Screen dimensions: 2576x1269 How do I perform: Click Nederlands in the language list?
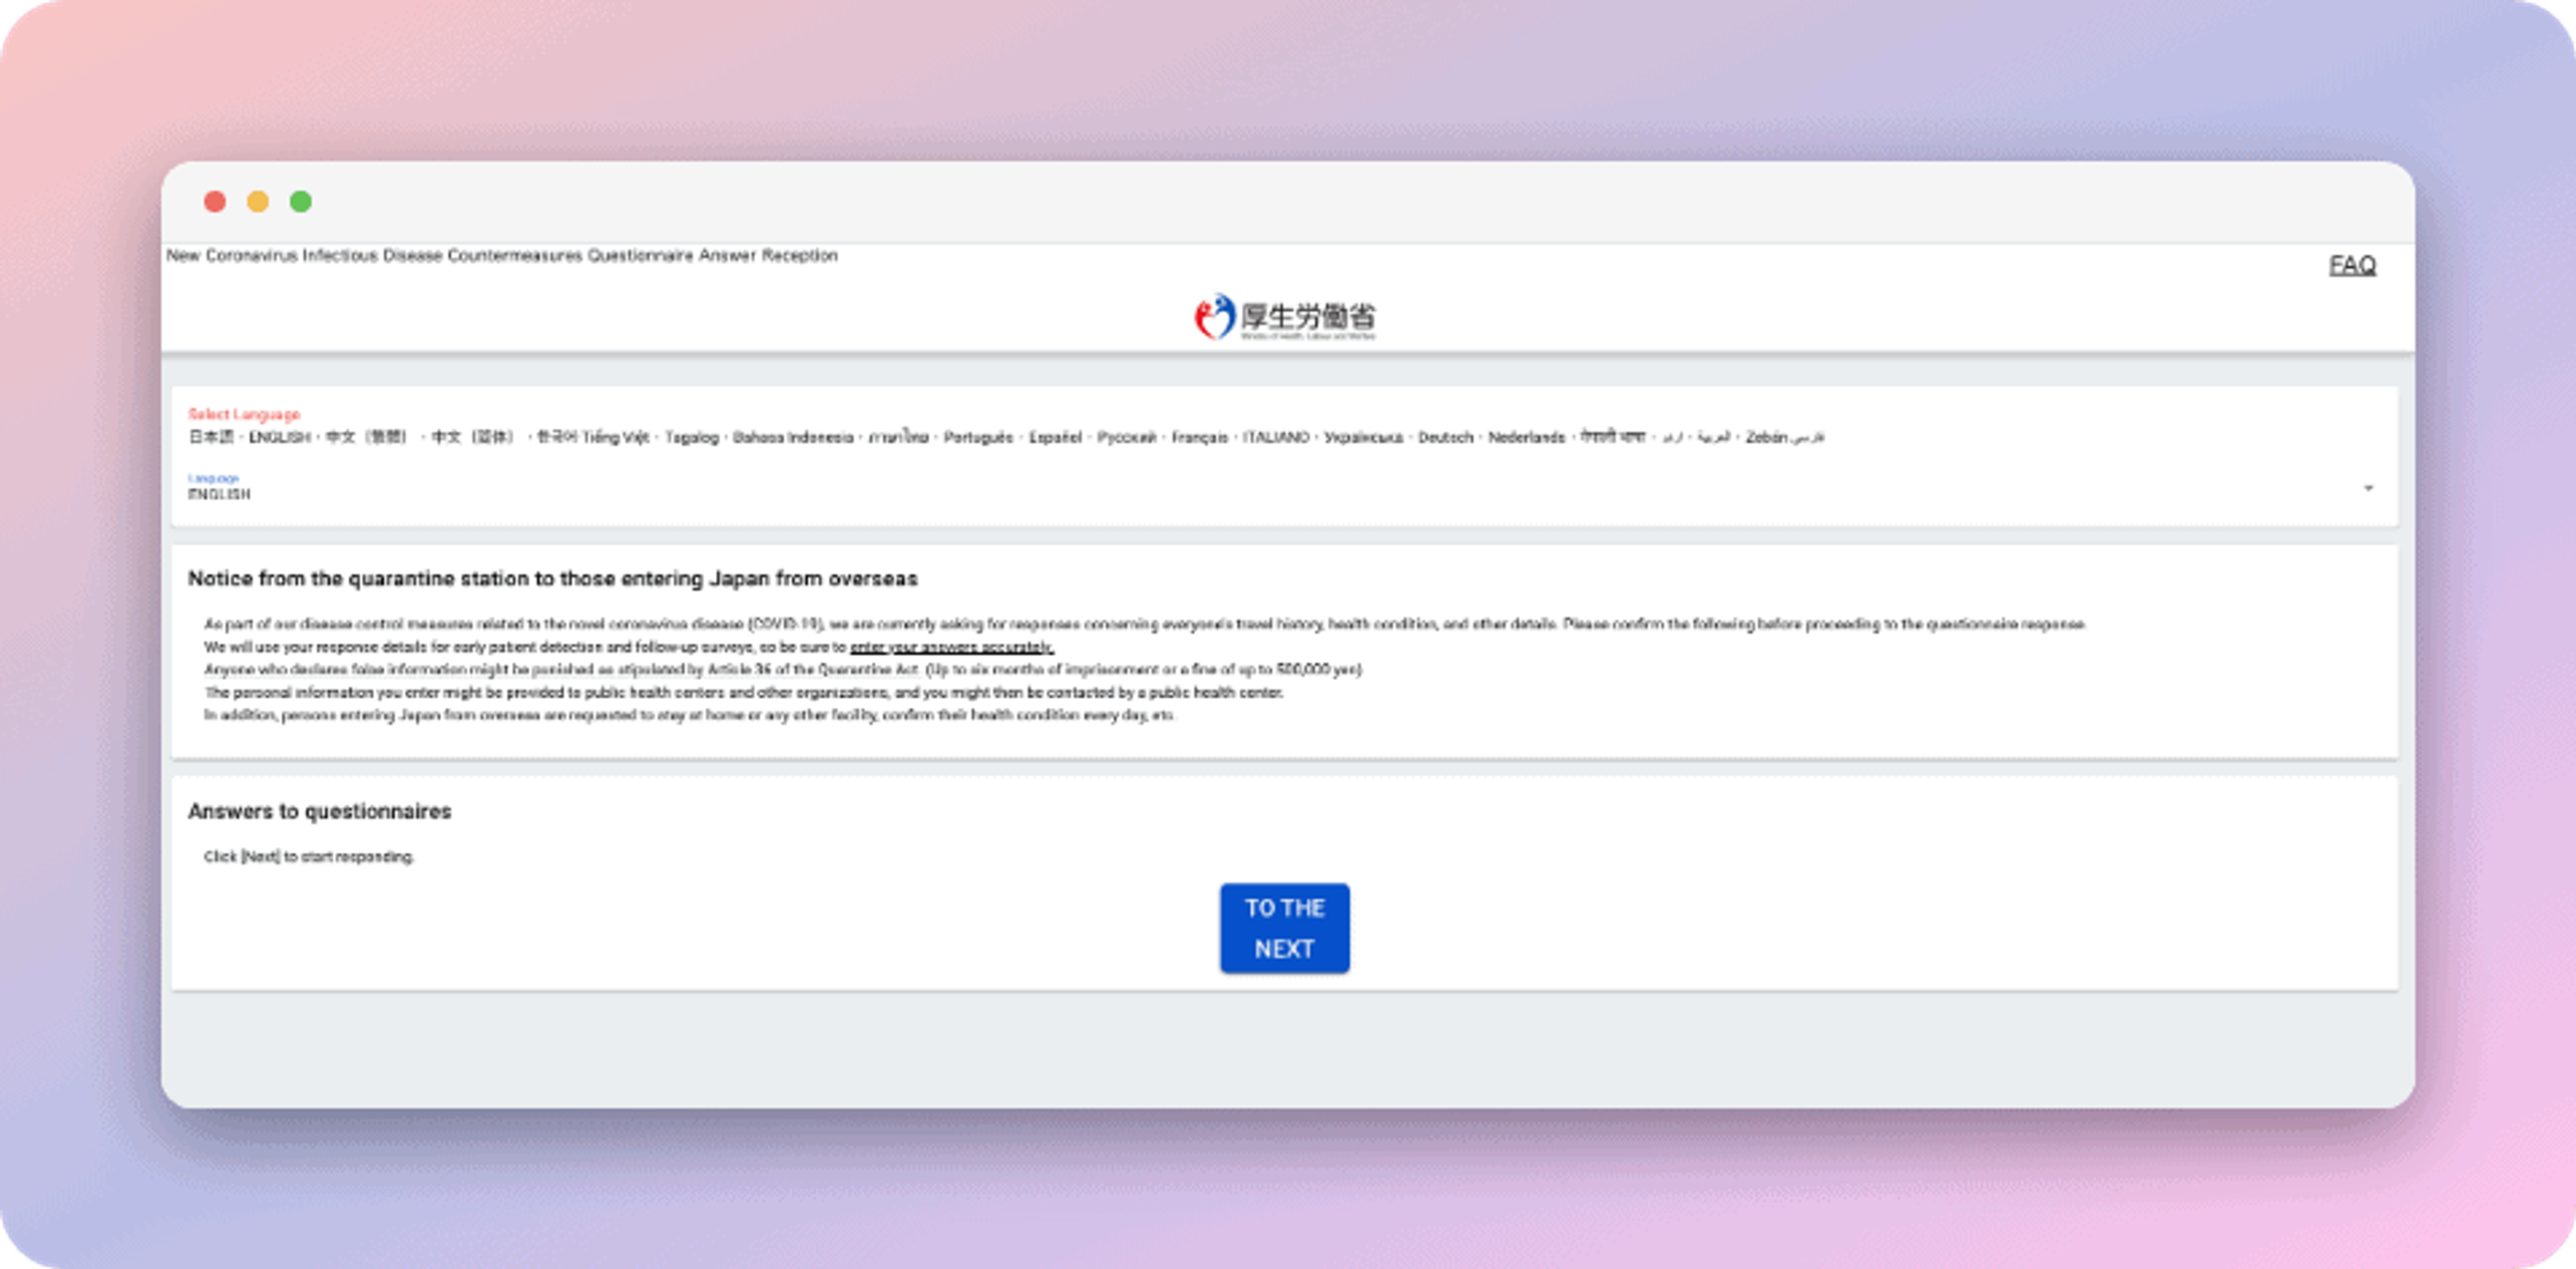[1526, 437]
